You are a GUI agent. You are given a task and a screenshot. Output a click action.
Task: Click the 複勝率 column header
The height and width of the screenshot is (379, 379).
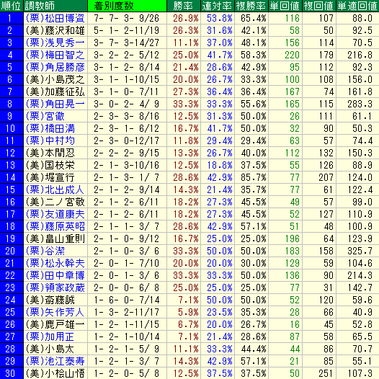tap(251, 6)
